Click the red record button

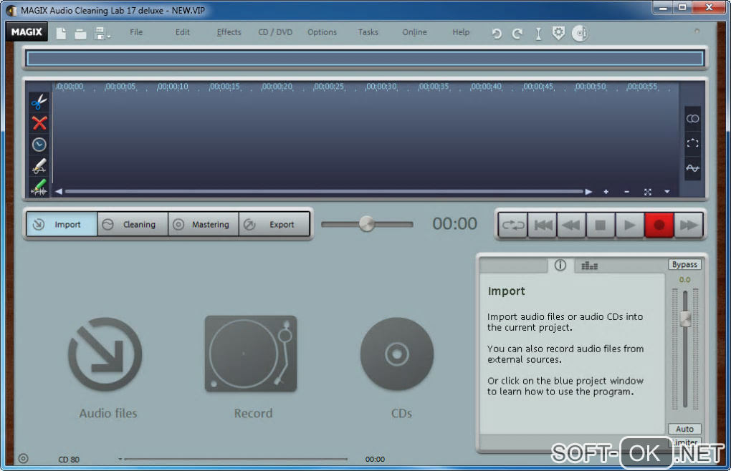click(x=659, y=225)
